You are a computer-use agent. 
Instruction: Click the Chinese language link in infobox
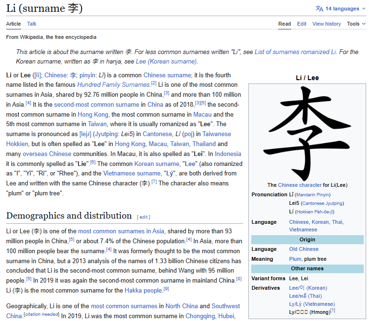tap(299, 222)
